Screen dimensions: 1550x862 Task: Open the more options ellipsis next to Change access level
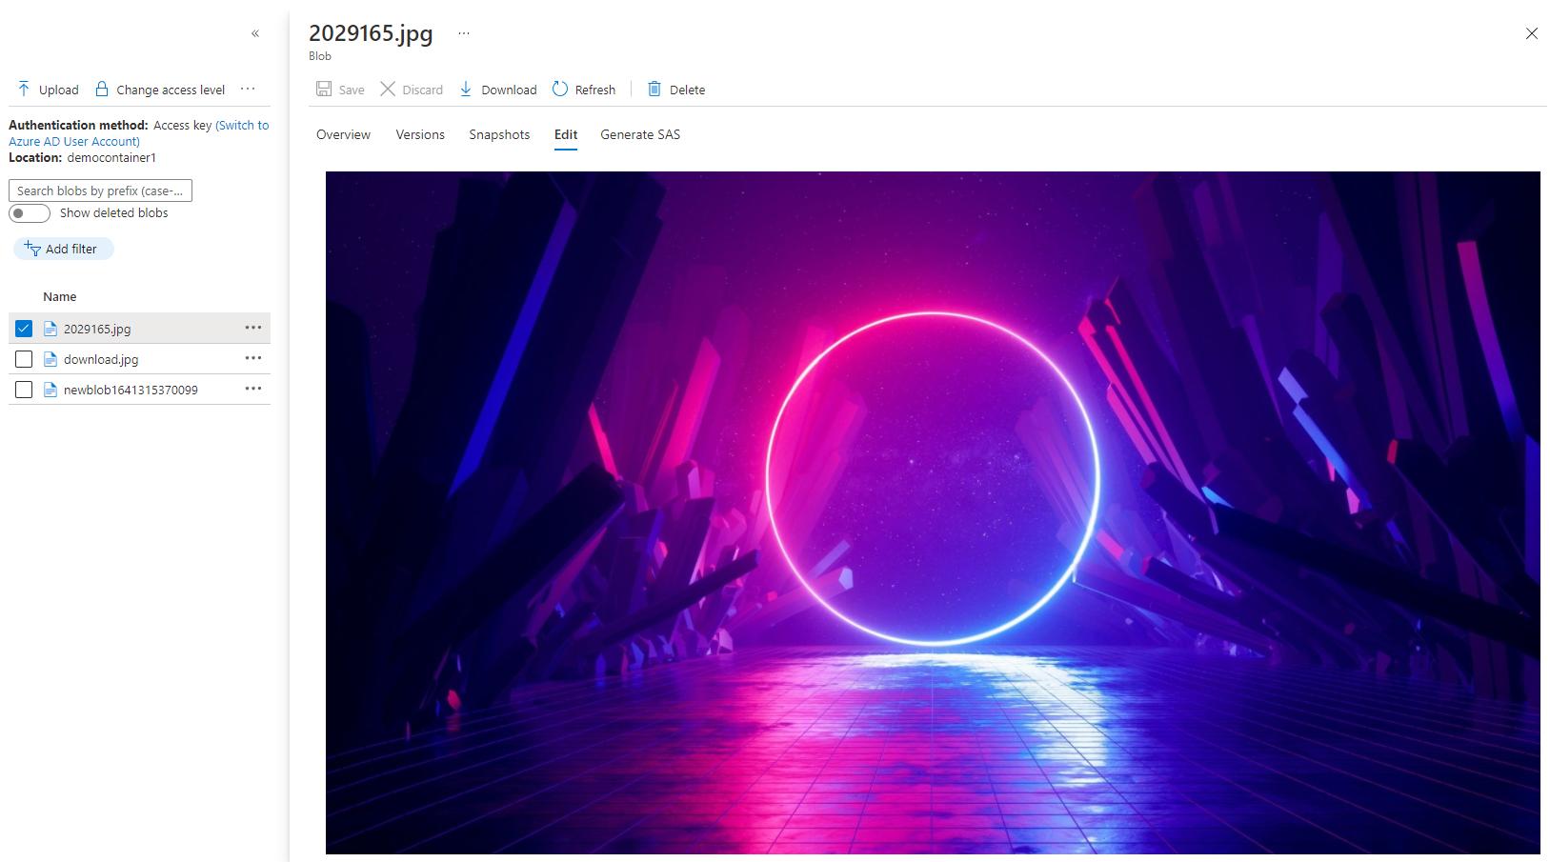[248, 89]
